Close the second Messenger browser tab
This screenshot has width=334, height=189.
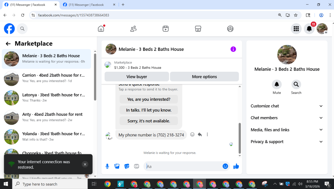[x=114, y=5]
